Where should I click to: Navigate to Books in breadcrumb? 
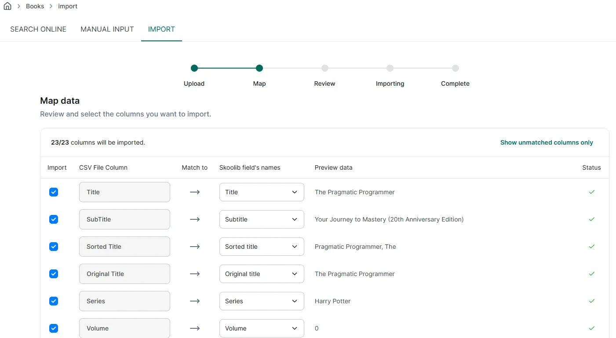[x=35, y=6]
